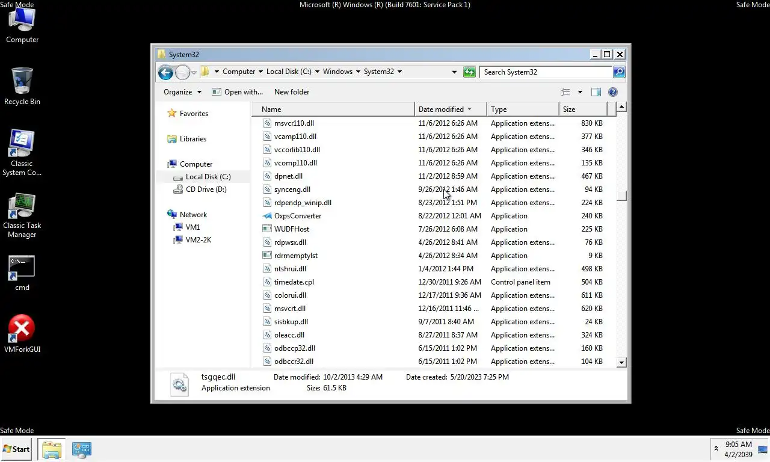Click the search magnifier icon
This screenshot has width=770, height=462.
click(618, 72)
